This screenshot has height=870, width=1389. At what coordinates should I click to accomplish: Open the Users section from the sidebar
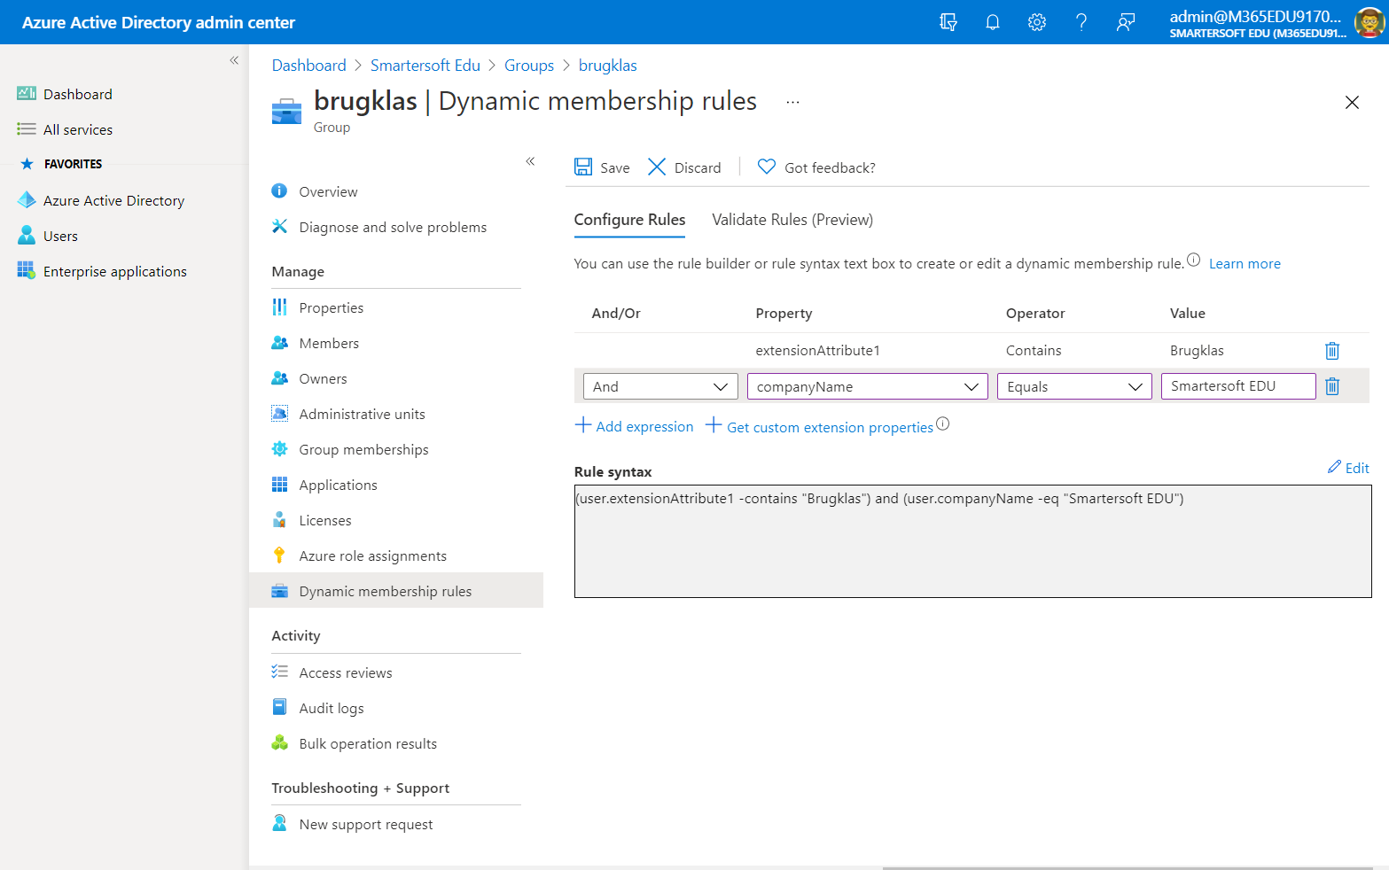60,236
